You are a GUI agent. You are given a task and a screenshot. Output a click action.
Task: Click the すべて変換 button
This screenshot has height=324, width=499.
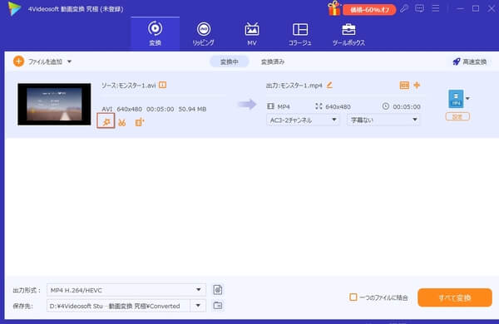point(455,297)
